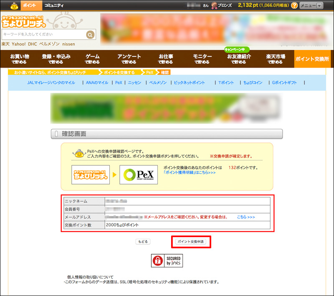Click the 個人情報の取り扱いについて text
Viewport: 334px width, 296px height.
pyautogui.click(x=90, y=277)
